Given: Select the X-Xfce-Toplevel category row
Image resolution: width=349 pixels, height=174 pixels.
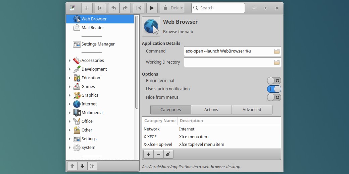Looking at the screenshot, I should 211,145.
